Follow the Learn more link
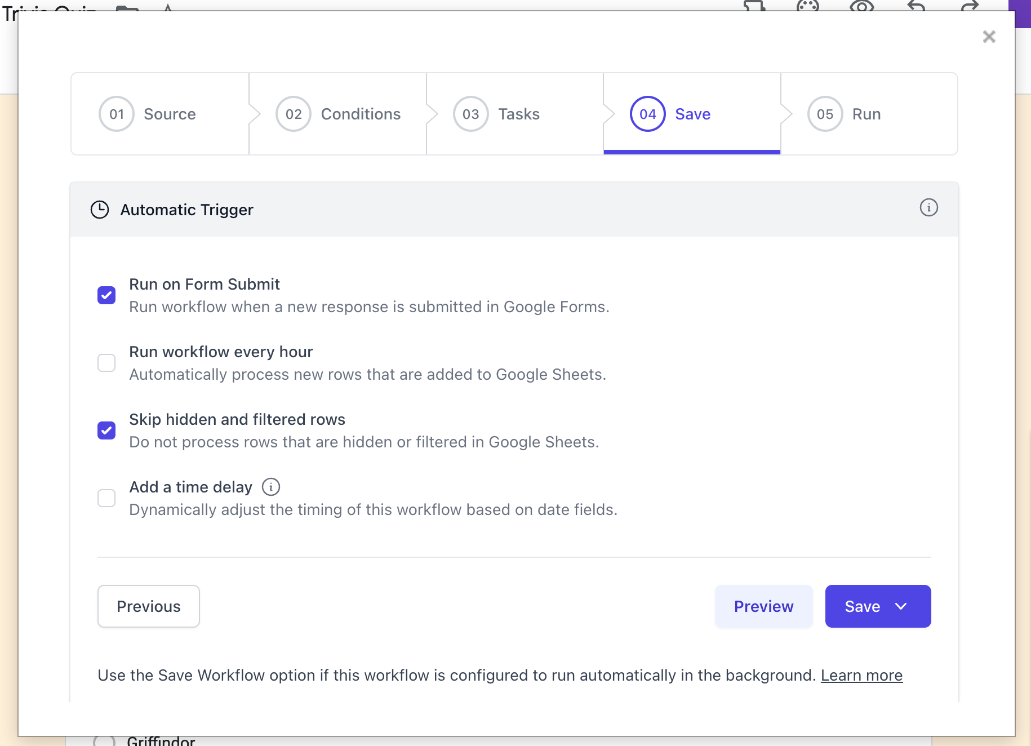The height and width of the screenshot is (746, 1031). [x=861, y=675]
